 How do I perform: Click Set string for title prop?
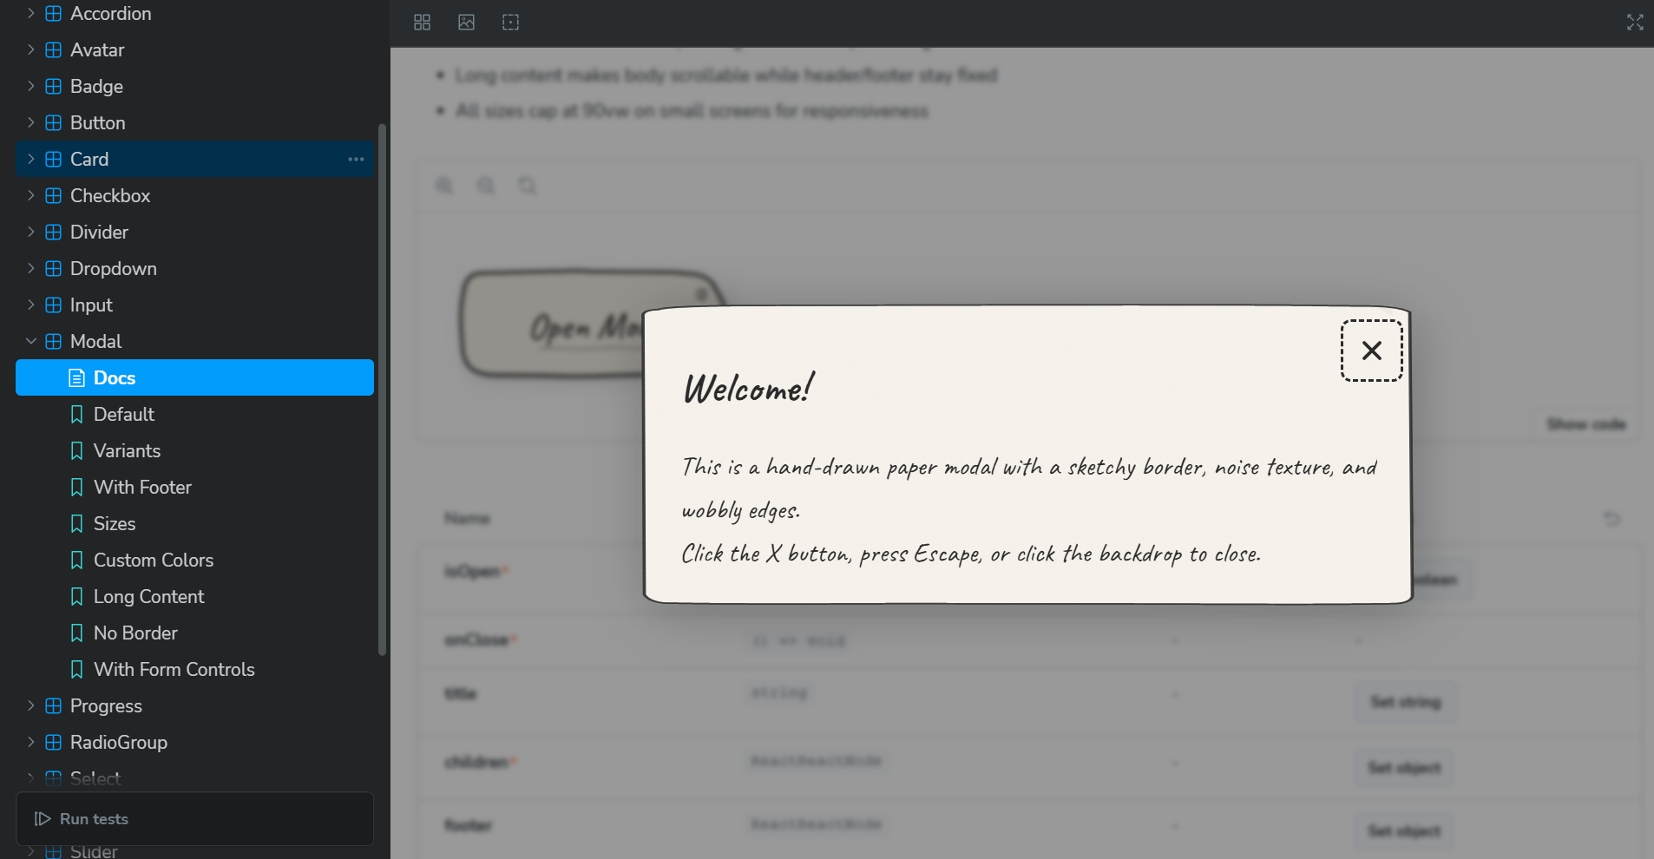[x=1406, y=702]
